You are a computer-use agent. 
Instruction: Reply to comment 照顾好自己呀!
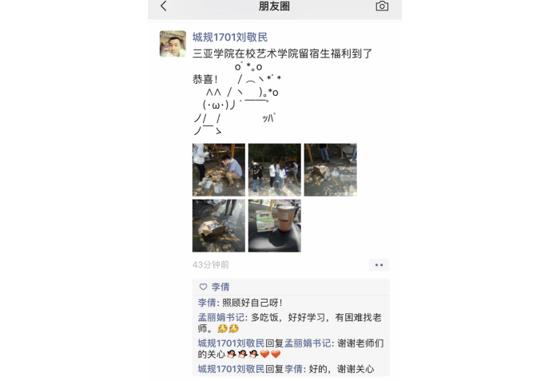(252, 303)
